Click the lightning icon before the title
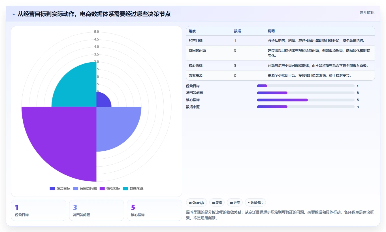This screenshot has height=232, width=386. (14, 14)
